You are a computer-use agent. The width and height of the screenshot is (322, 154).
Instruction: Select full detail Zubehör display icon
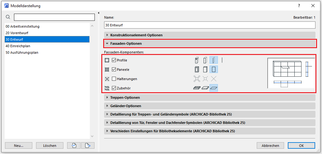coord(196,88)
